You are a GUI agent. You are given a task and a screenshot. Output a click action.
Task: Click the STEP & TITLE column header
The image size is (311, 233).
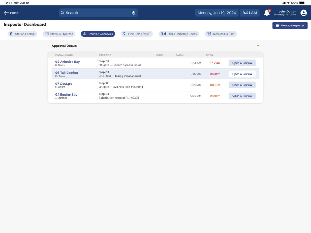[105, 55]
